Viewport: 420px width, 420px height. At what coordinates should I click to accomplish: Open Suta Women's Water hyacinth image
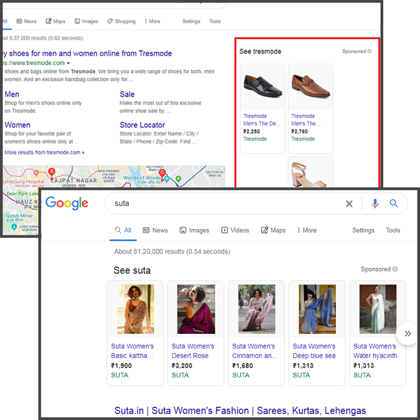click(377, 309)
